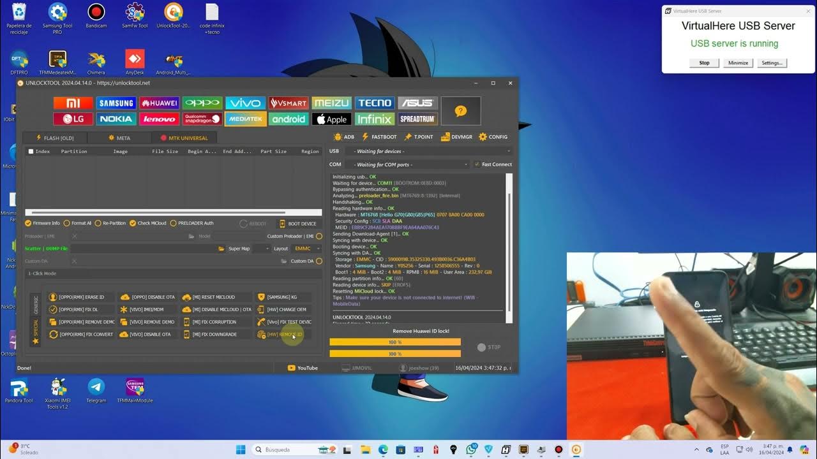Click the BOOT DEVICE button
Viewport: 817px width, 459px height.
point(299,224)
